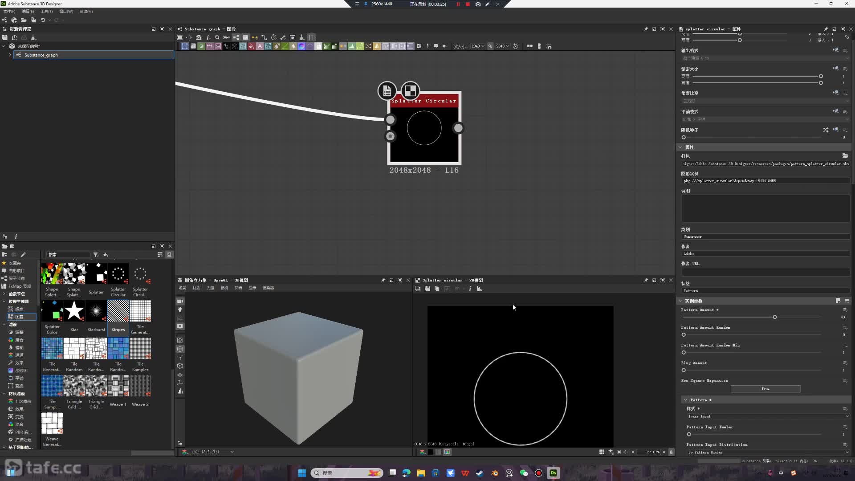Pin the 2D view panel
The image size is (855, 481).
tap(646, 280)
